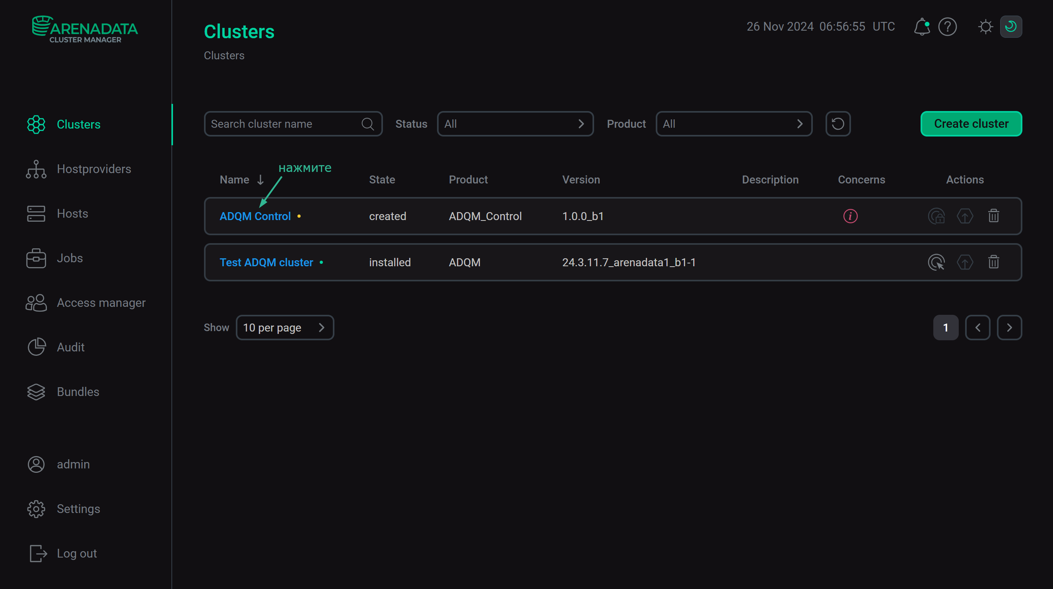Open actions icon for Test ADQM cluster
The height and width of the screenshot is (589, 1053).
point(936,262)
